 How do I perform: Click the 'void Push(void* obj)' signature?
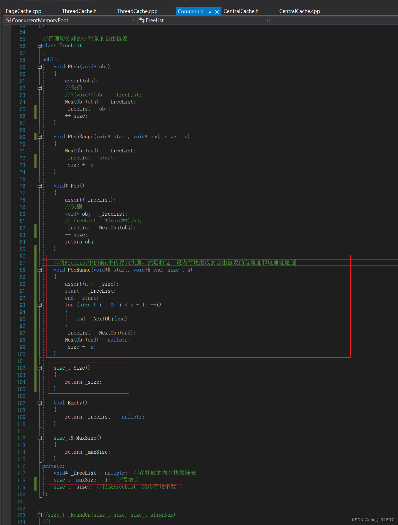[82, 67]
